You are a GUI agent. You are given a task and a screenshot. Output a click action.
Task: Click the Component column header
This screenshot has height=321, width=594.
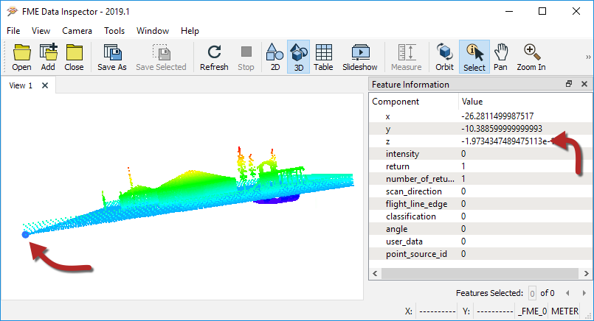[x=414, y=102]
